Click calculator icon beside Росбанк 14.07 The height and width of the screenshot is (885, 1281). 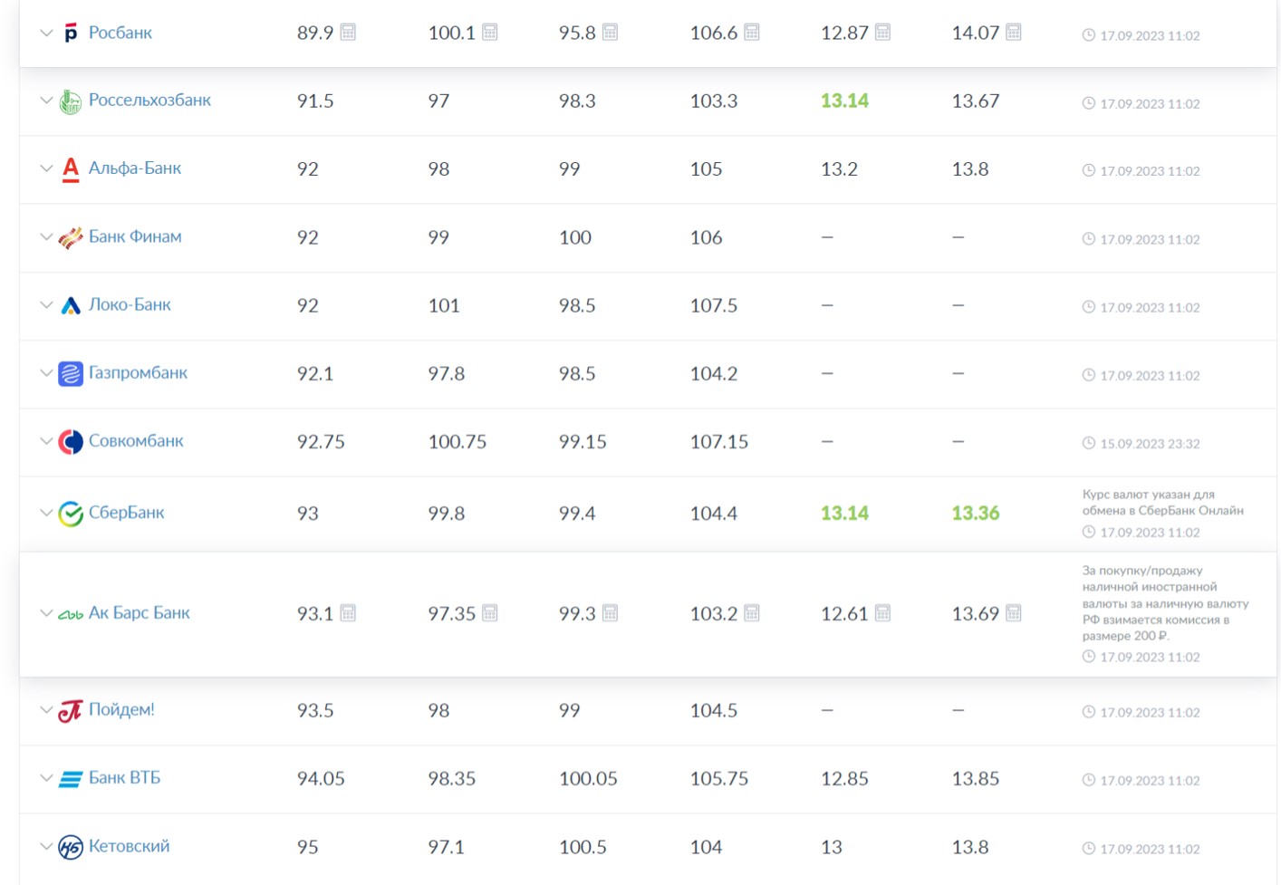1014,33
